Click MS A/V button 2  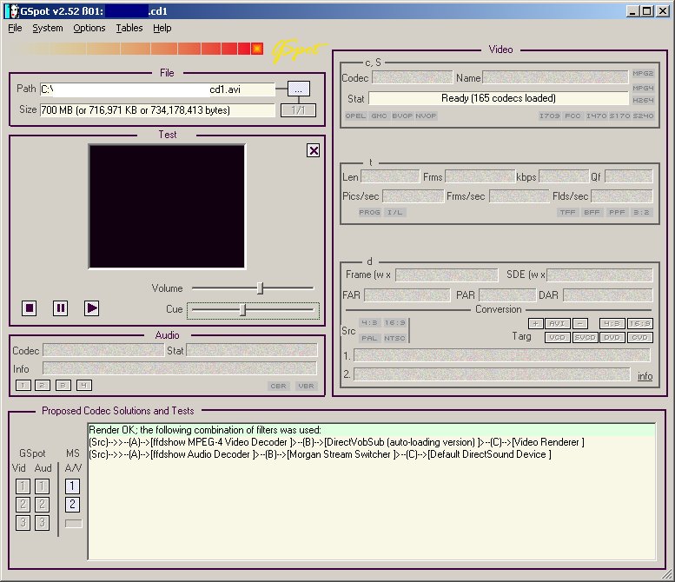[x=72, y=505]
